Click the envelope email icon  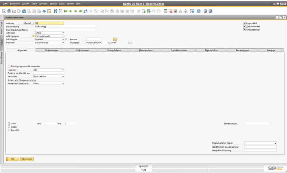[14, 11]
